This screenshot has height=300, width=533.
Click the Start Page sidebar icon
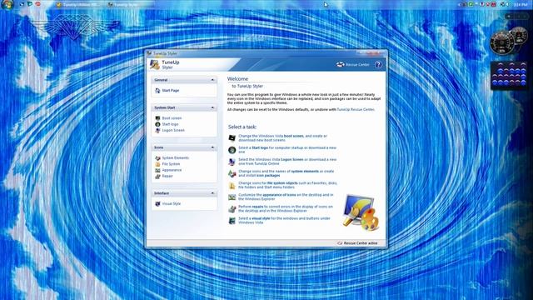click(x=157, y=91)
